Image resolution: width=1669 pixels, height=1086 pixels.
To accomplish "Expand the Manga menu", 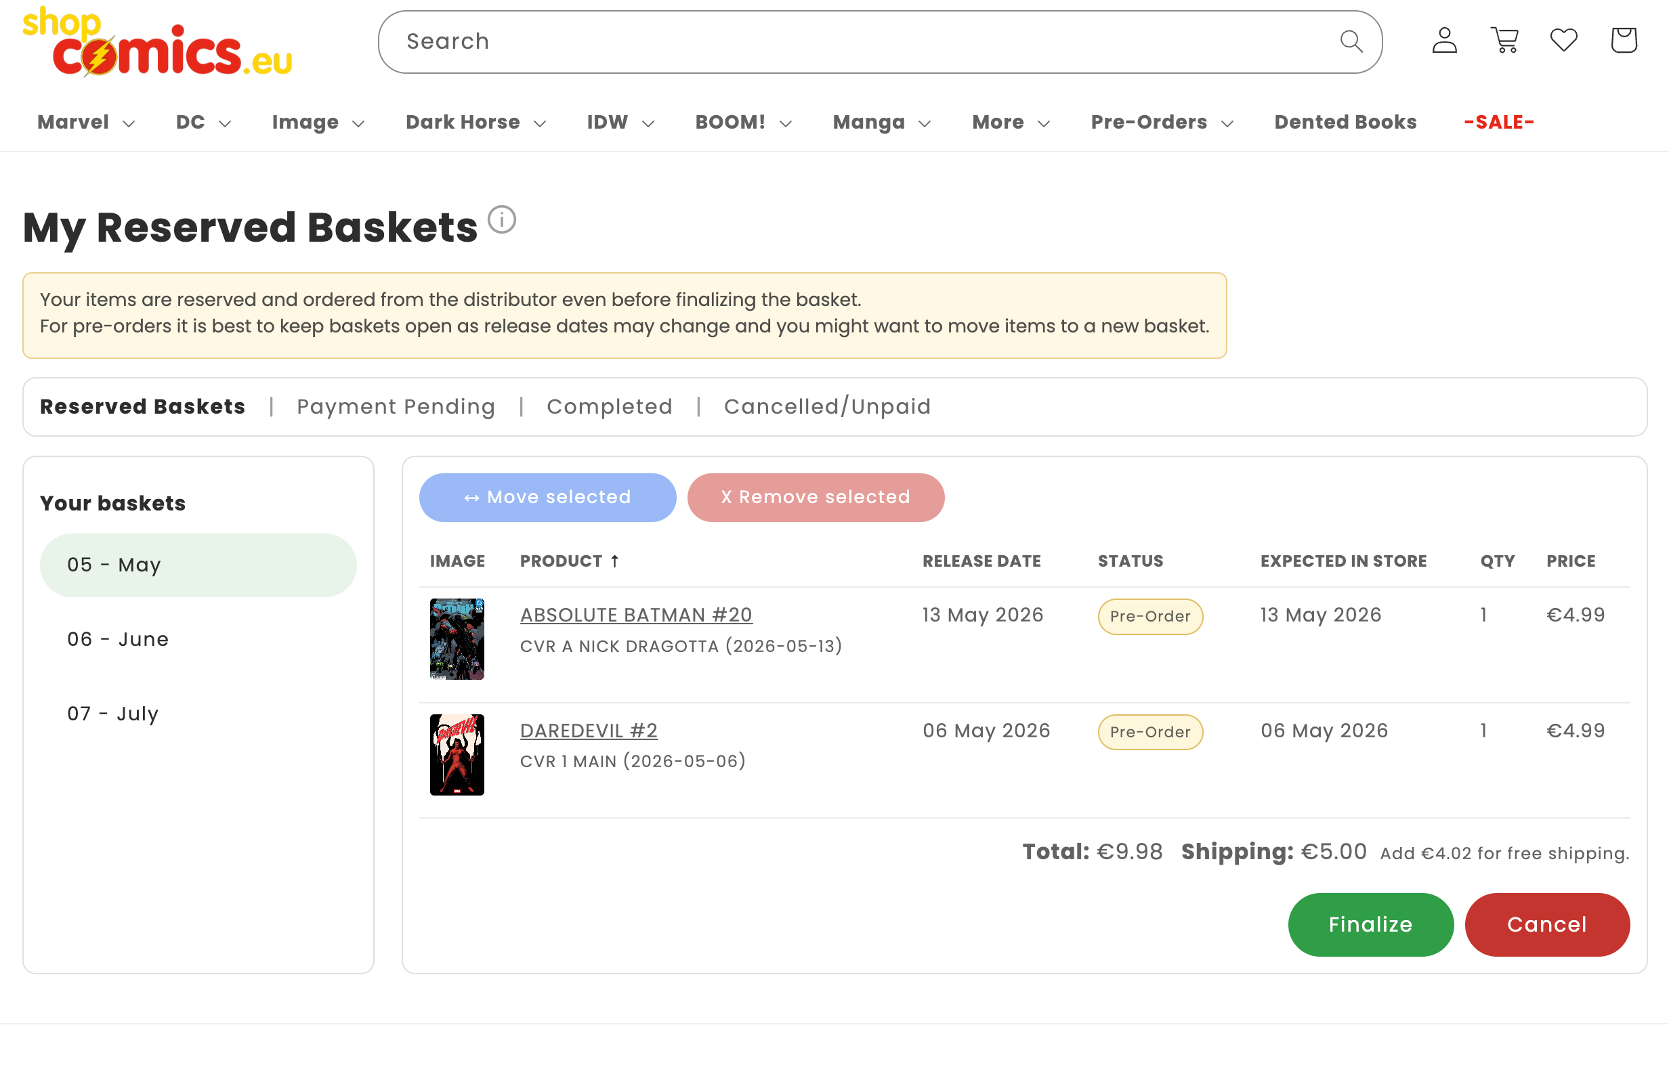I will tap(881, 122).
